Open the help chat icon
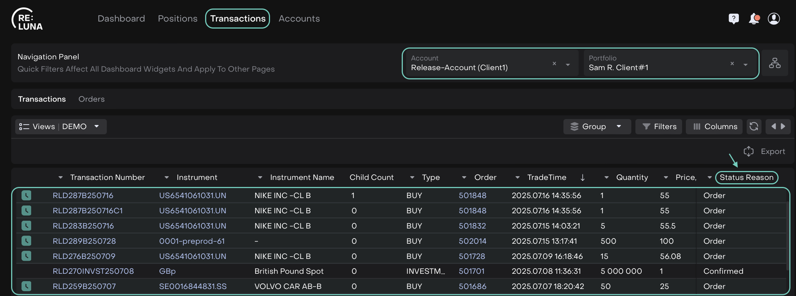This screenshot has width=796, height=296. [733, 19]
